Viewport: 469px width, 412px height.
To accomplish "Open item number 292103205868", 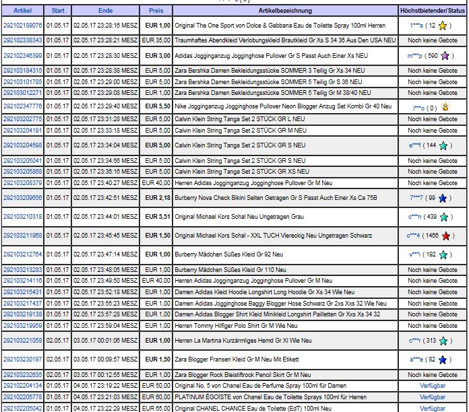I will [23, 172].
